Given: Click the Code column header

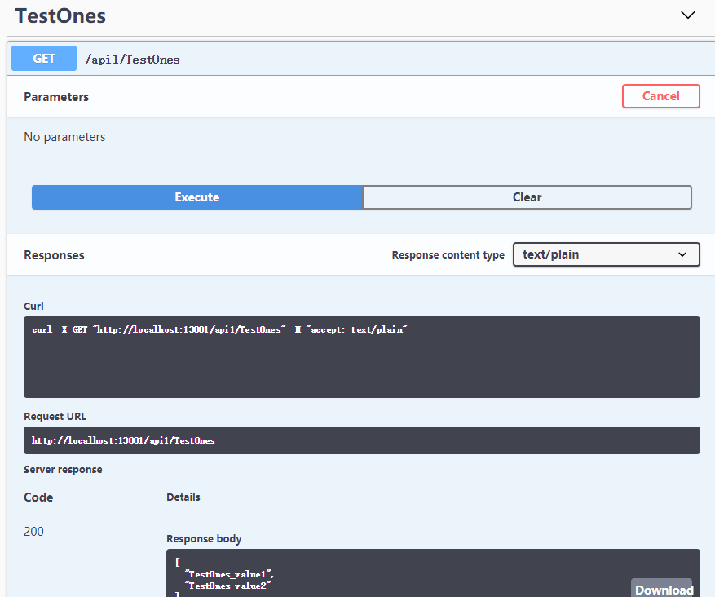Looking at the screenshot, I should 38,497.
